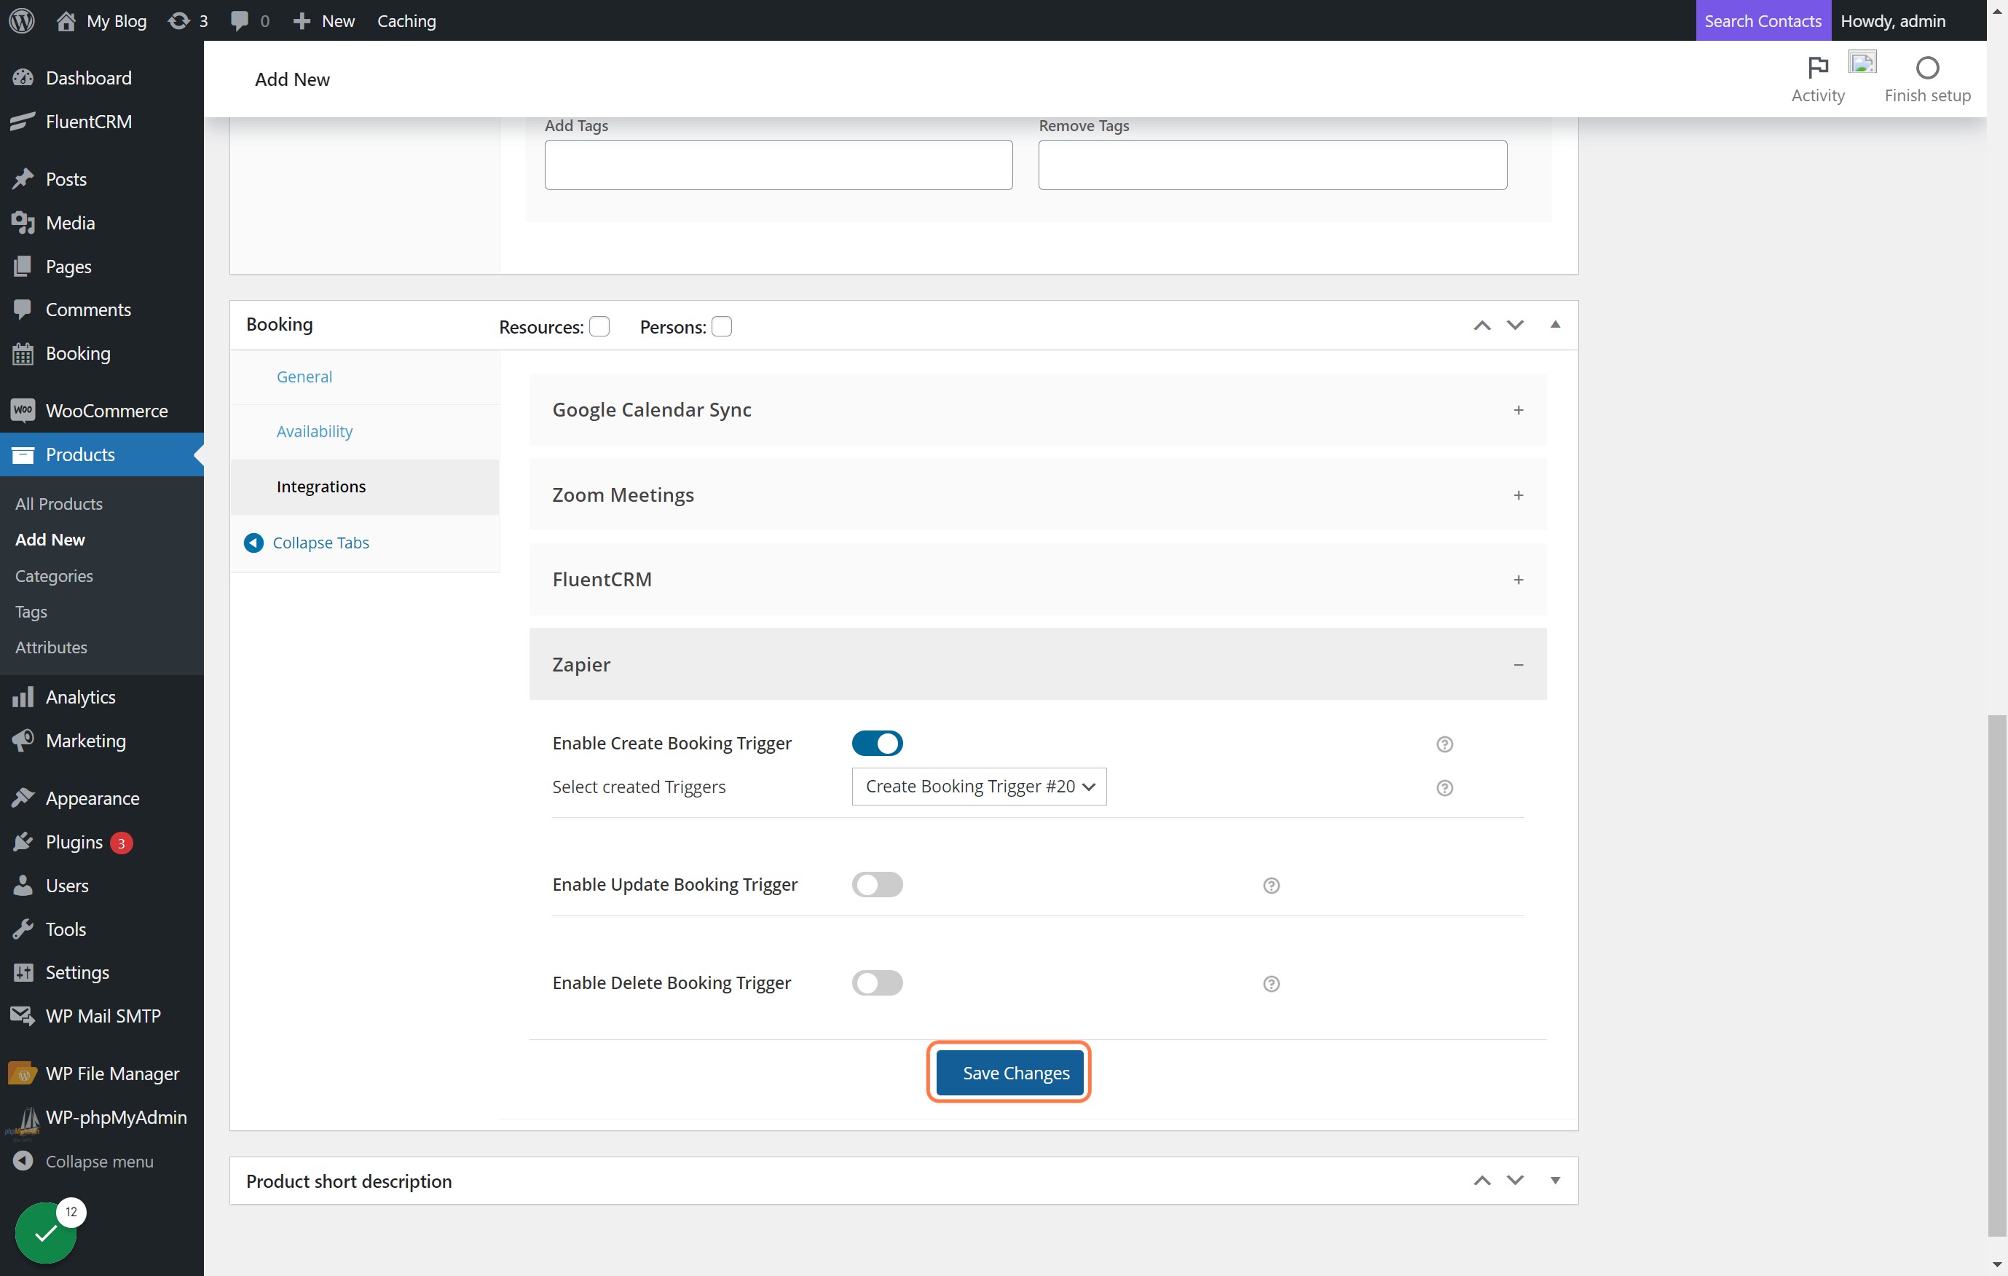
Task: Collapse the Zapier section
Action: 1037,663
